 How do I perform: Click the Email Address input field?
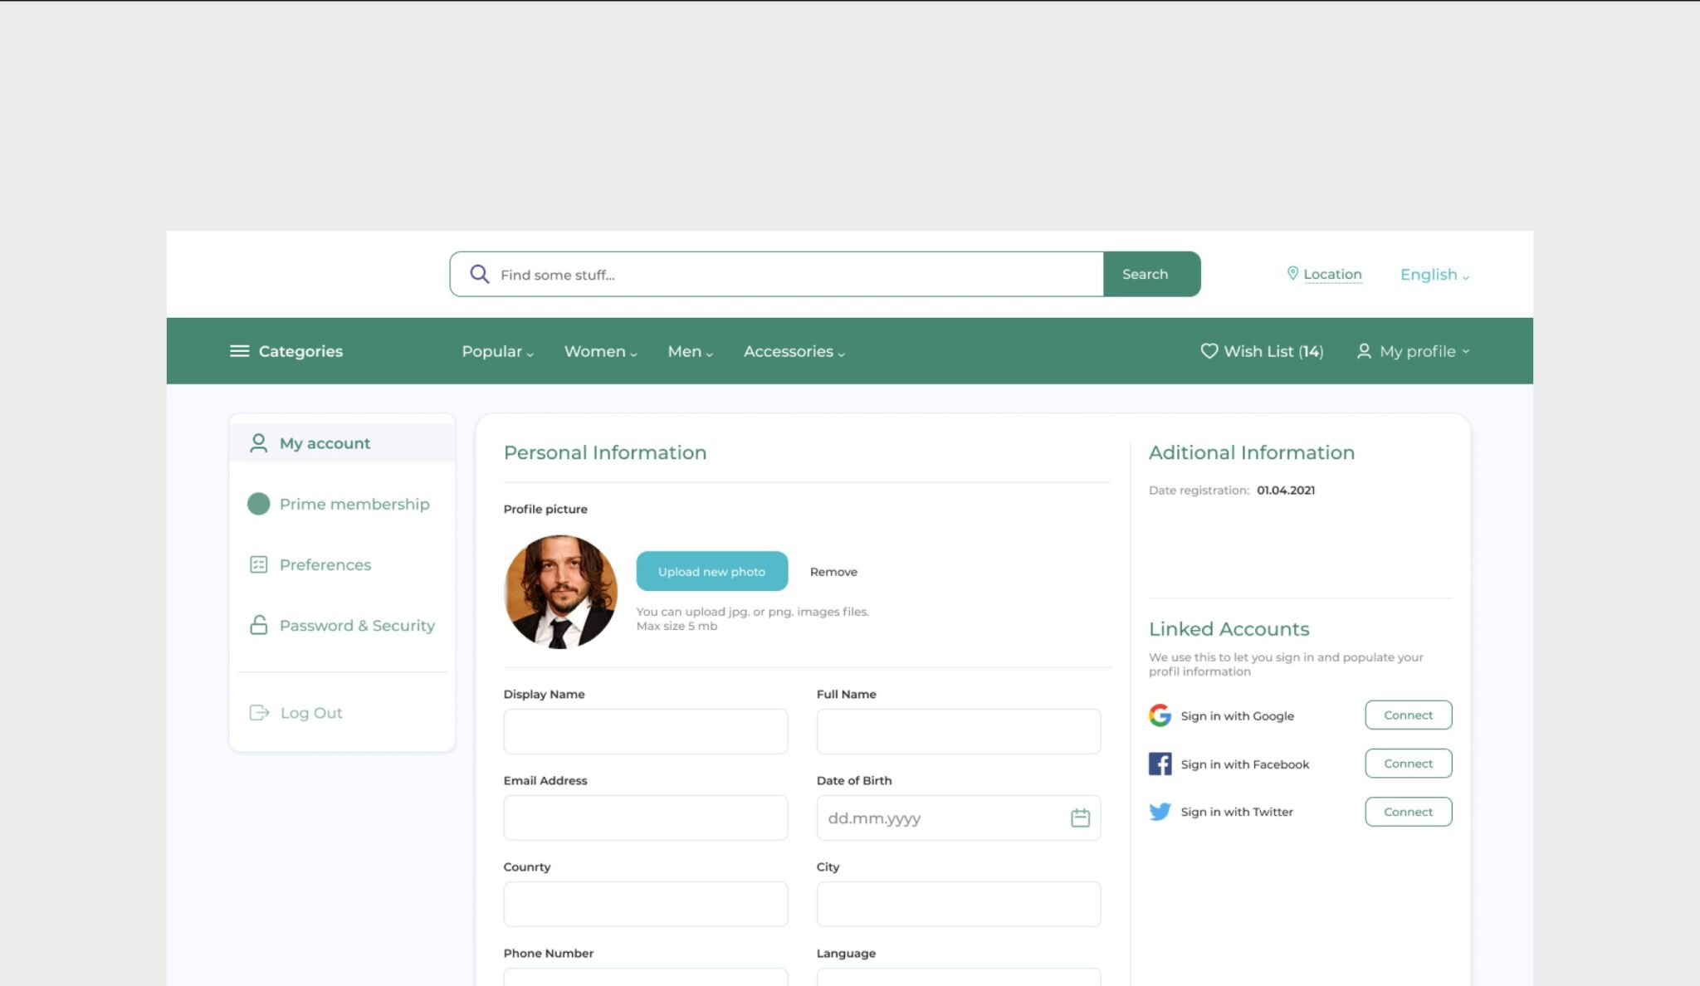645,818
